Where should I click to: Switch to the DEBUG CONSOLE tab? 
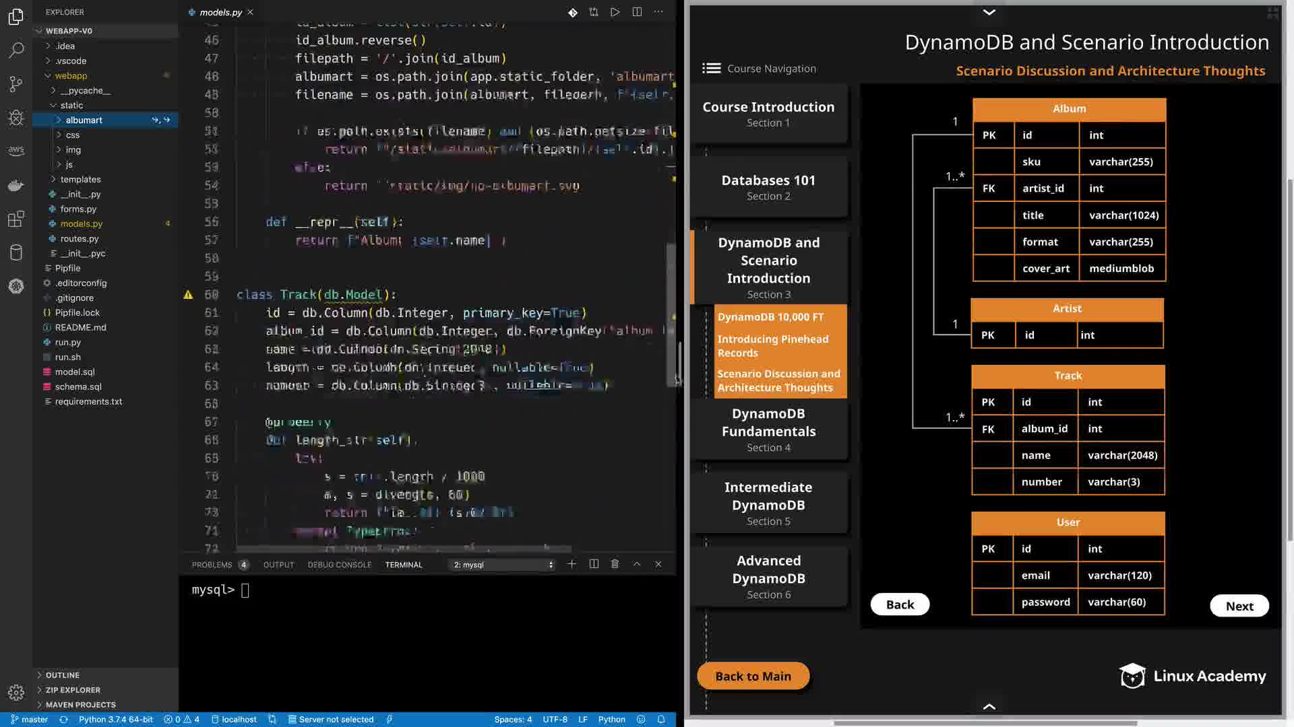point(339,565)
